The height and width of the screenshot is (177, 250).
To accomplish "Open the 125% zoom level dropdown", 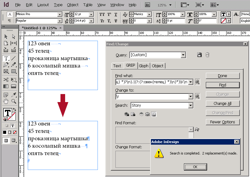I will pyautogui.click(x=170, y=5).
